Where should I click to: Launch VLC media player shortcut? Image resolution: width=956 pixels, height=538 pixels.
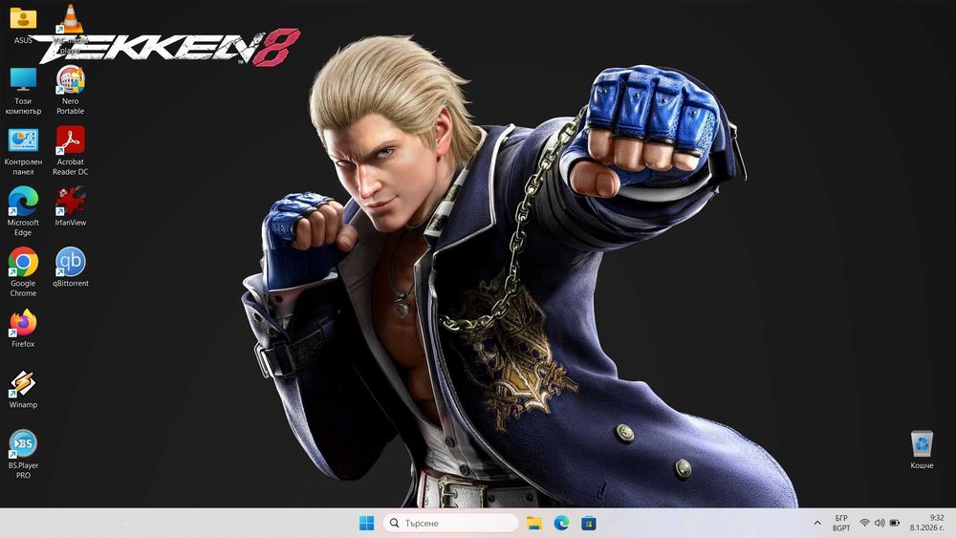coord(70,19)
